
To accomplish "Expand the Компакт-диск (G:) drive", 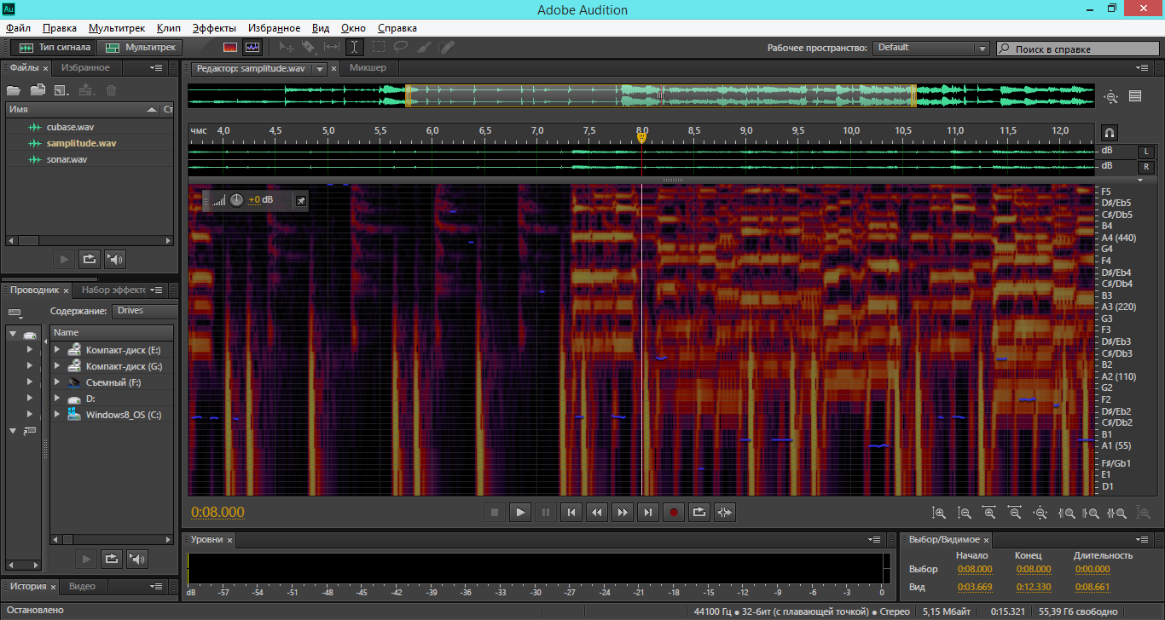I will tap(56, 366).
